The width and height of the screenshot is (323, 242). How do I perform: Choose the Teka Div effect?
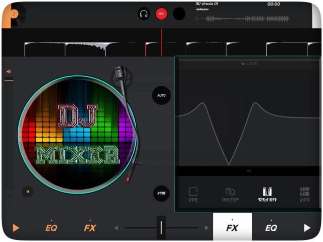click(x=266, y=194)
